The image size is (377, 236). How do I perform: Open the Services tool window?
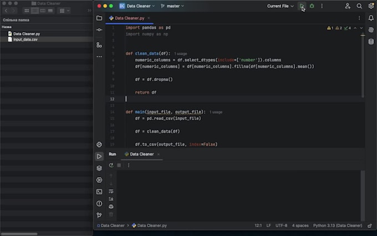(x=99, y=180)
